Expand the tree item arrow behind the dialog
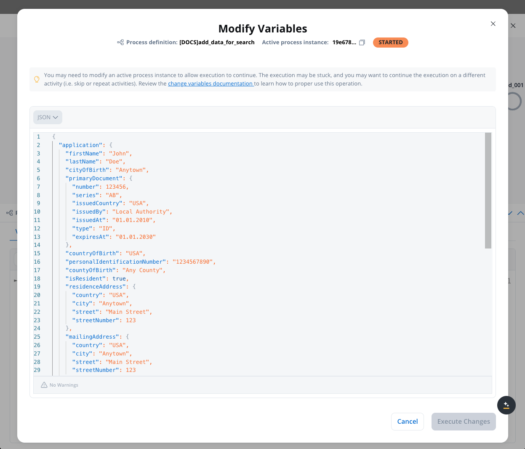Screen dimensions: 525x449 pos(15,281)
